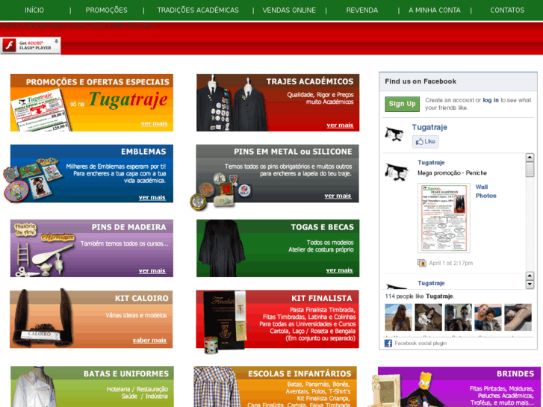The width and height of the screenshot is (543, 407).
Task: Open VENDAS ONLINE in the nav bar
Action: coord(289,10)
